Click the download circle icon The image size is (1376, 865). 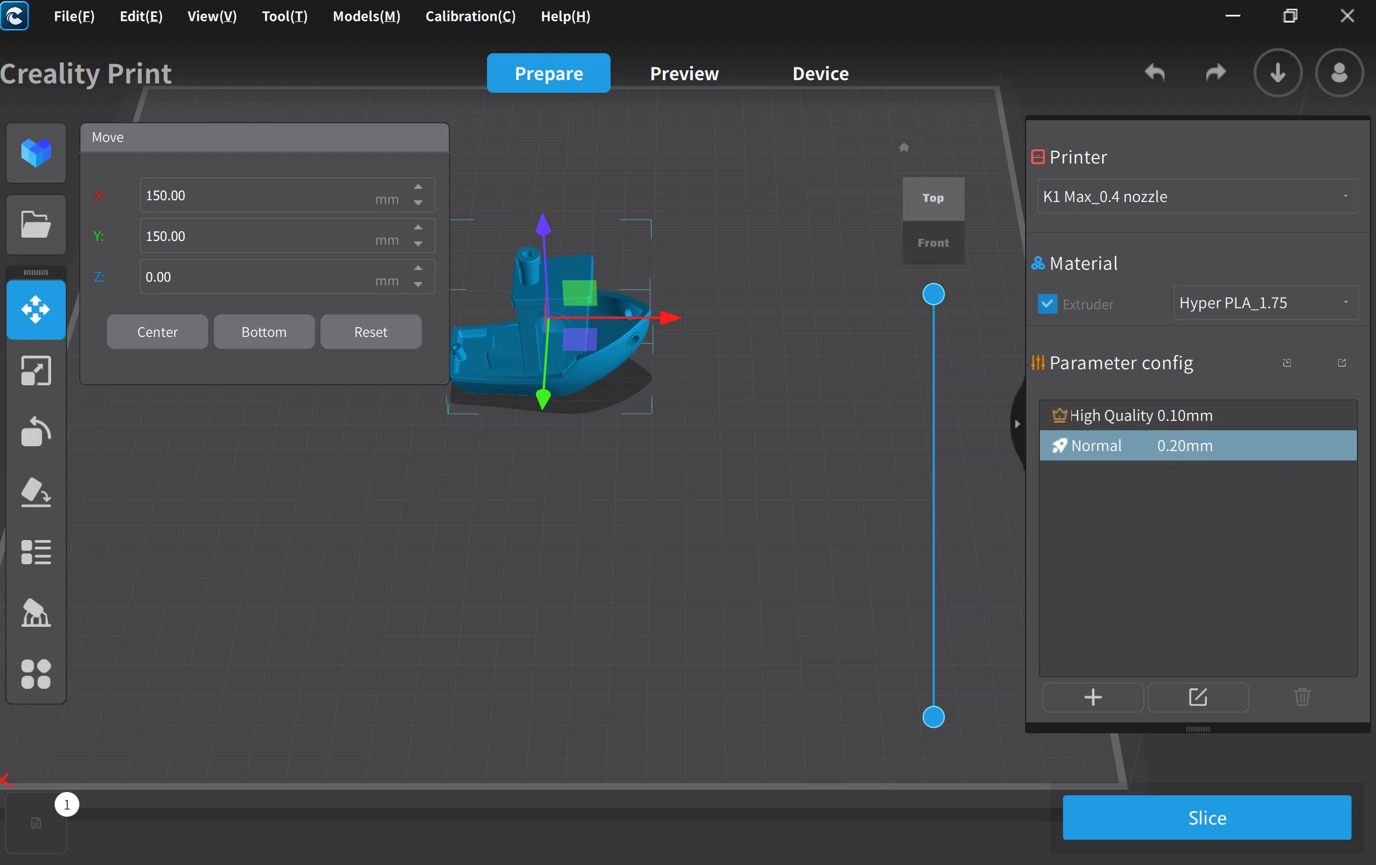1278,72
